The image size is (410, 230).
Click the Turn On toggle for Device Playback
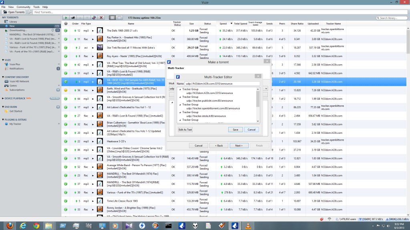pyautogui.click(x=54, y=98)
